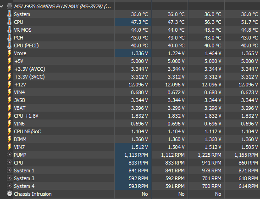Viewport: 260px width, 199px height.
Task: Select the Chassis Intrusion label
Action: [x=33, y=194]
